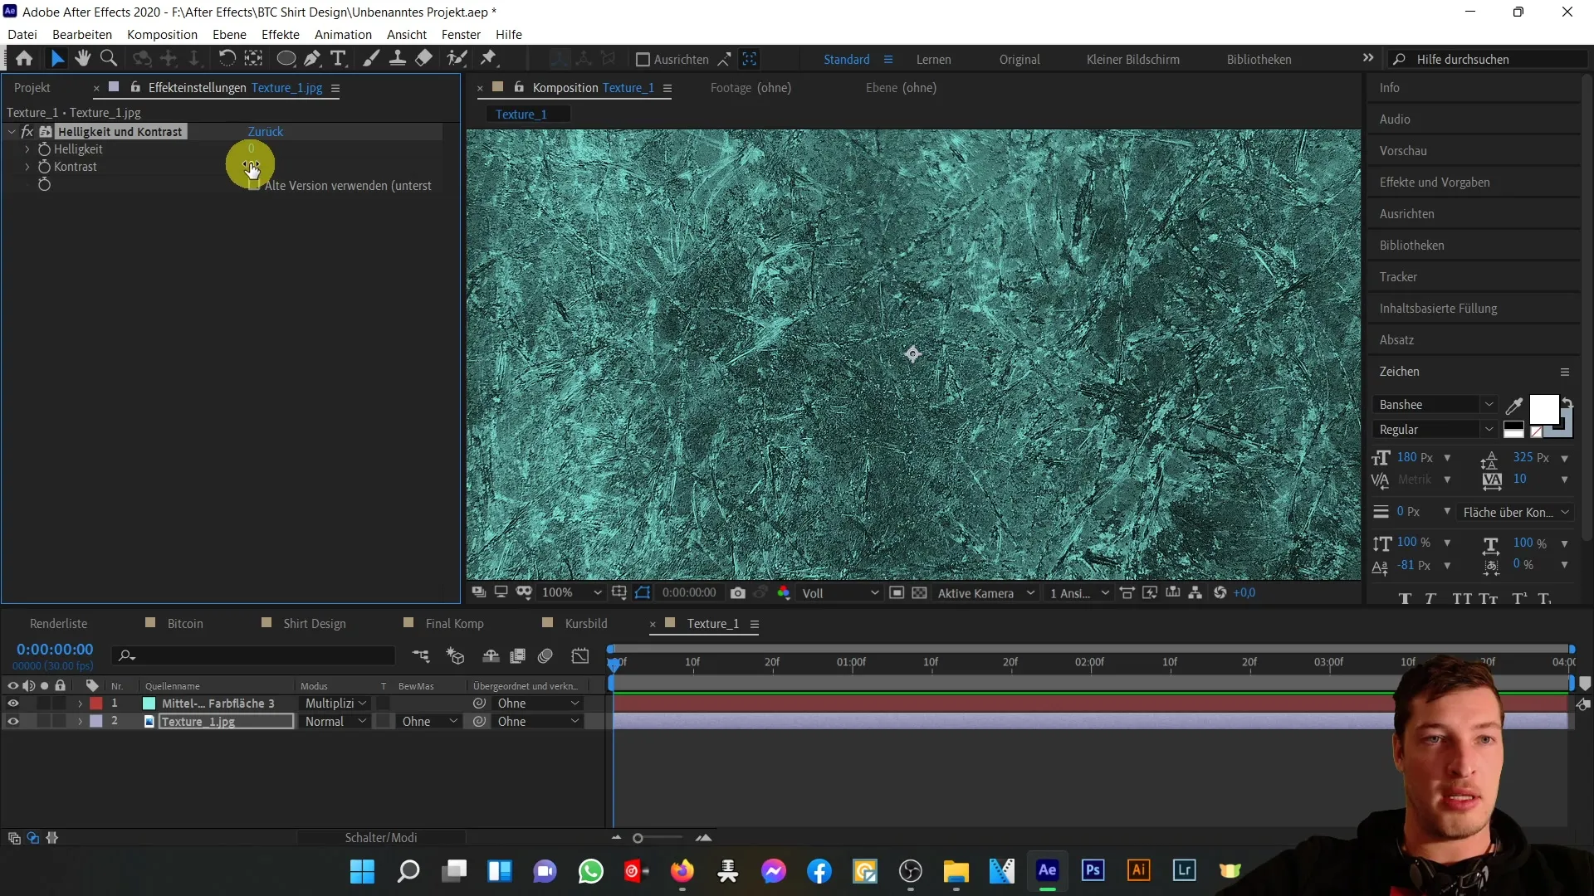Open the graph editor icon

(580, 656)
